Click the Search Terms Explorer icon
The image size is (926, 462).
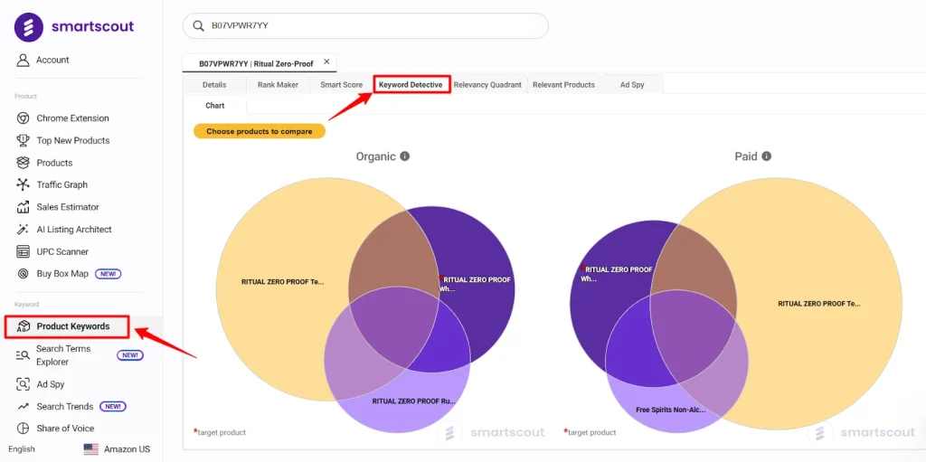point(23,355)
